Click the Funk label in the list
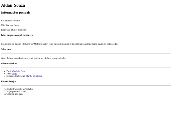 pos(9,74)
